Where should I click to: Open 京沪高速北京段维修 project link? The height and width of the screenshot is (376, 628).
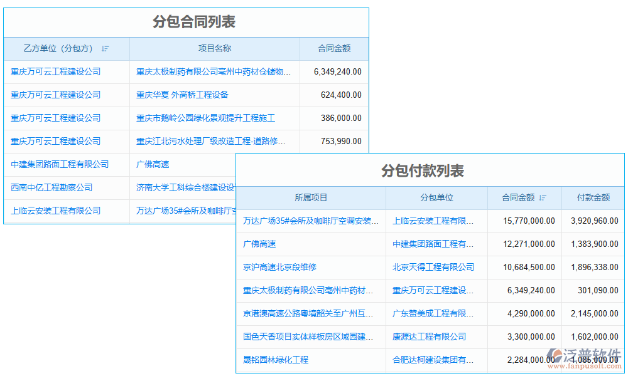[x=279, y=267]
